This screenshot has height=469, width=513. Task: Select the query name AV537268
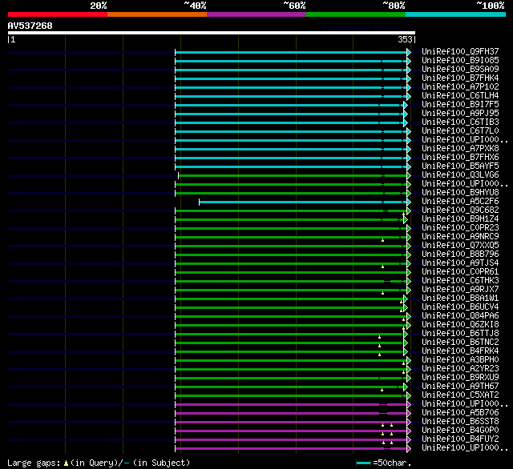click(x=30, y=26)
